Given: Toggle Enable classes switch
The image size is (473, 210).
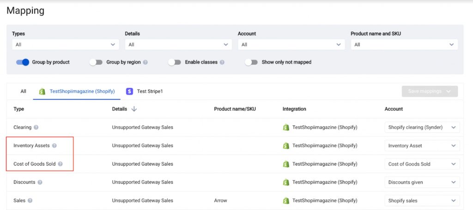Looking at the screenshot, I should [175, 62].
